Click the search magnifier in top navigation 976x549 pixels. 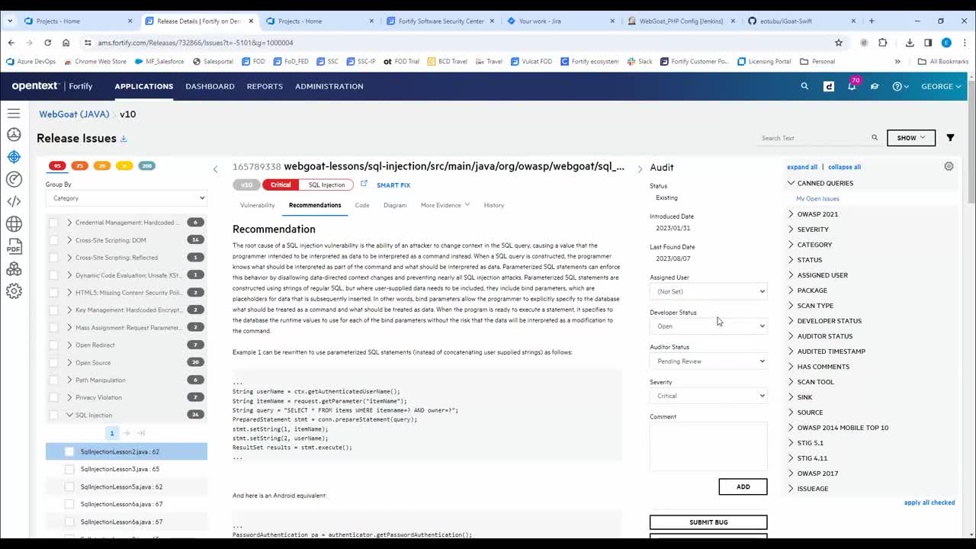(x=804, y=86)
